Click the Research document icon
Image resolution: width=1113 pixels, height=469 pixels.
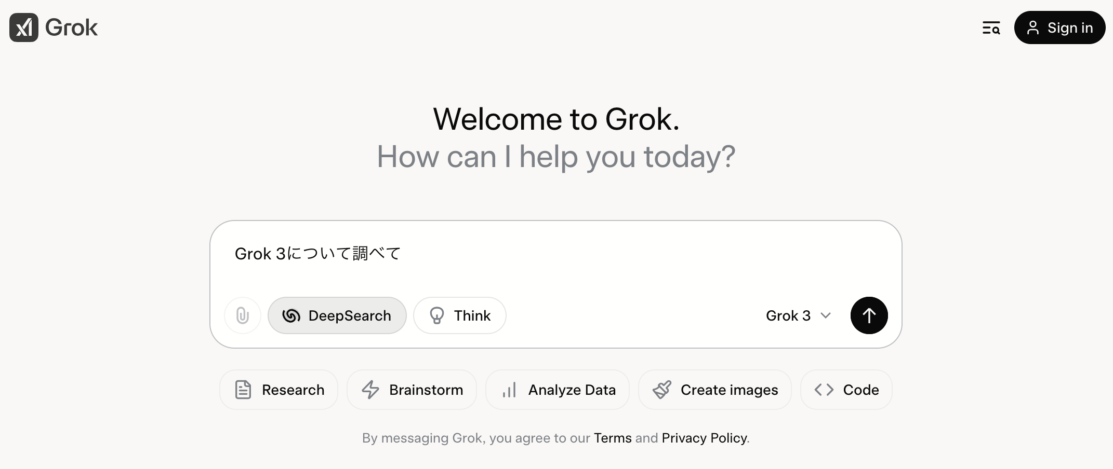(243, 390)
